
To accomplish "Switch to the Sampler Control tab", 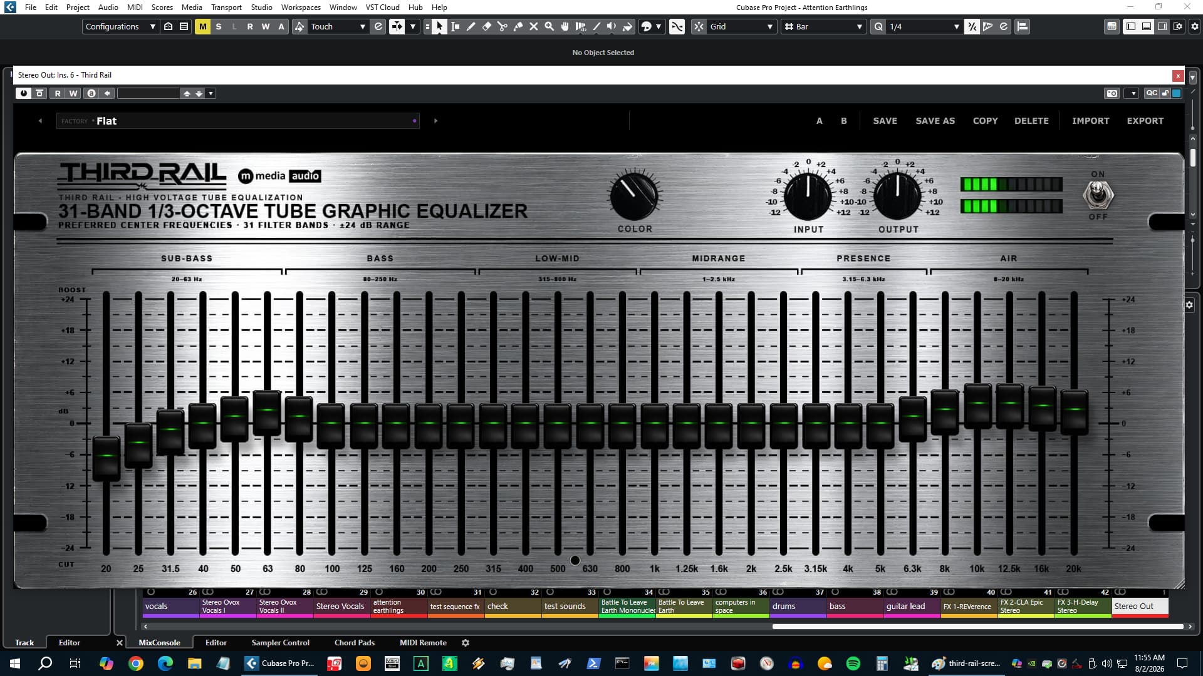I will click(x=280, y=643).
